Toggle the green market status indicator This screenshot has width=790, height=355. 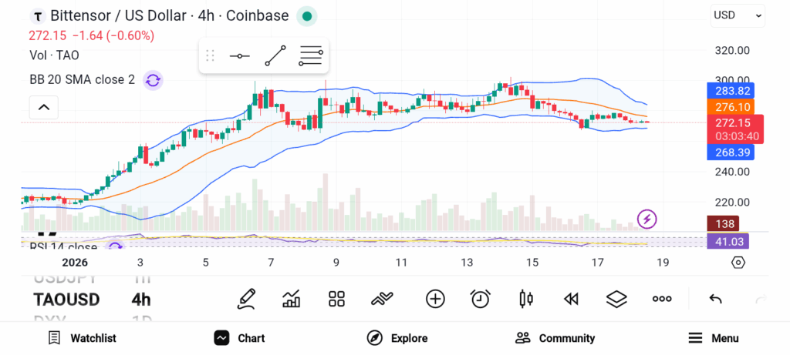coord(307,16)
